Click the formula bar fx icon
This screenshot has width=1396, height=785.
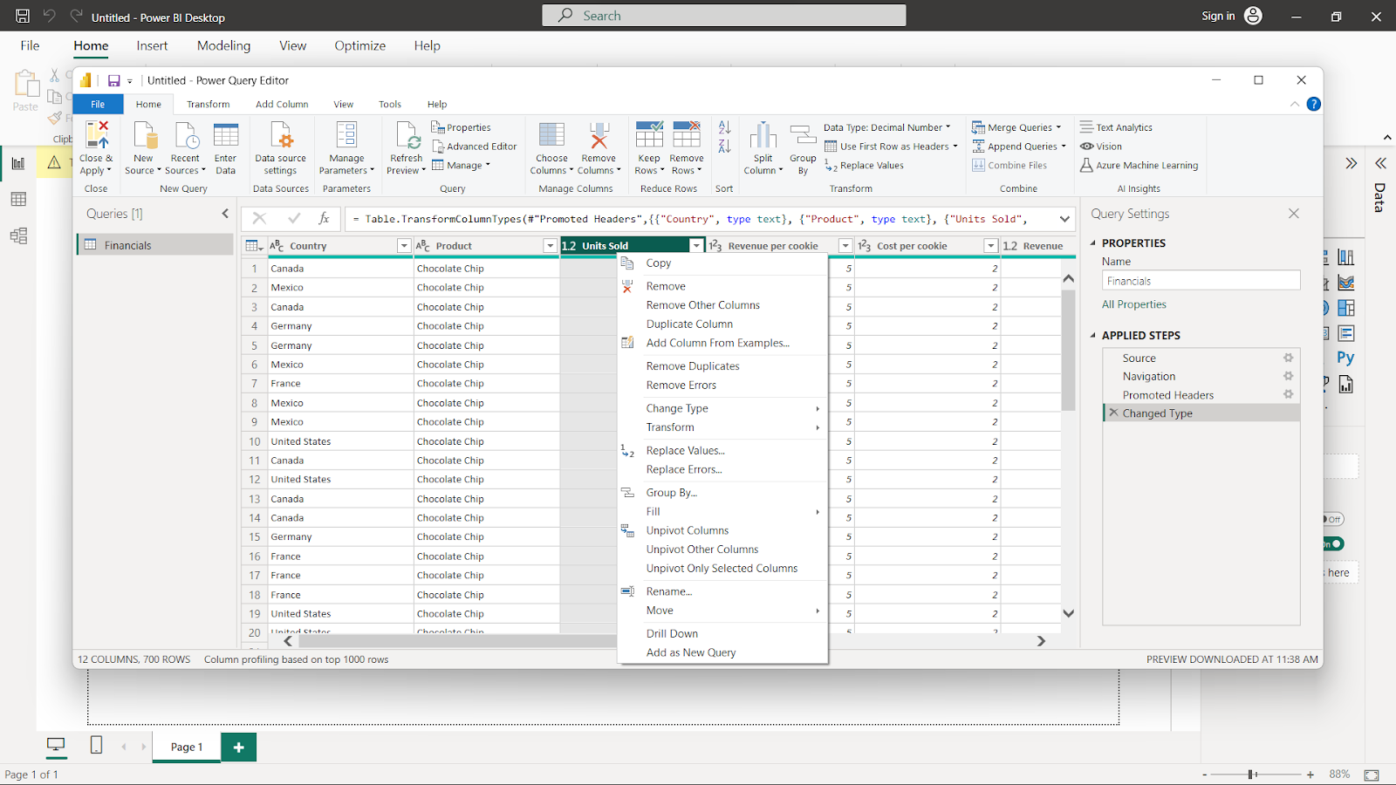pyautogui.click(x=324, y=218)
